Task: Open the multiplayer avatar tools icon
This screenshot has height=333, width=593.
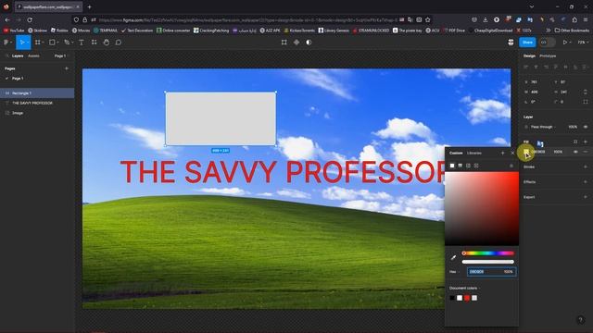Action: pyautogui.click(x=511, y=43)
